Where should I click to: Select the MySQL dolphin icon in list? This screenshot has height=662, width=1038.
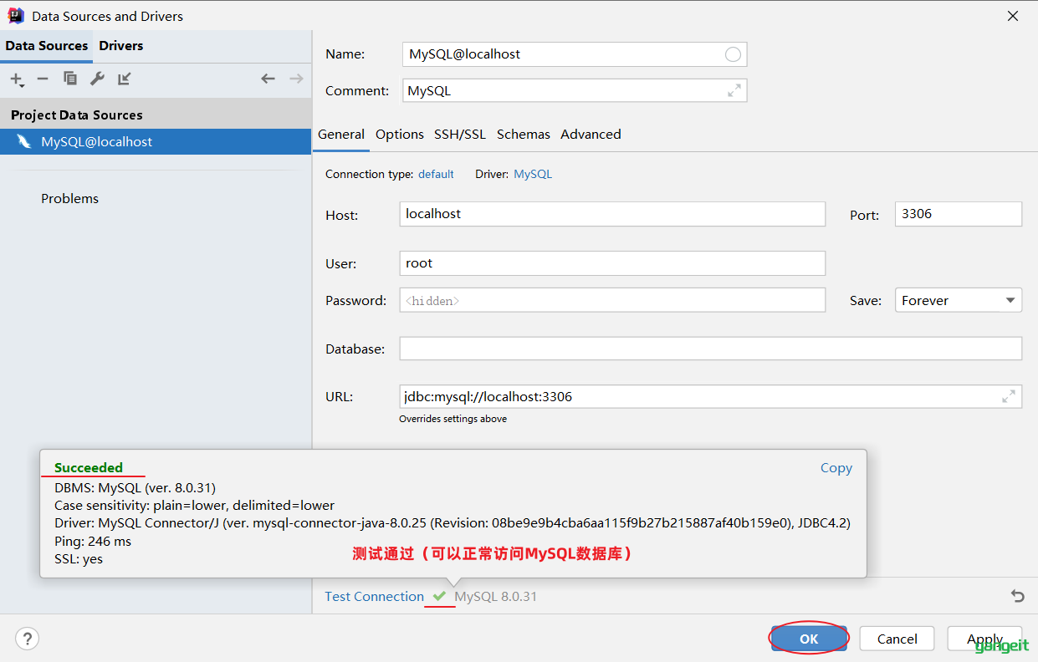[24, 141]
